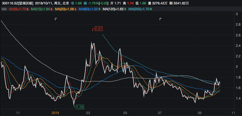The height and width of the screenshot is (116, 242).
Task: Select the MA(10)=1.64 legend entry
Action: click(41, 9)
